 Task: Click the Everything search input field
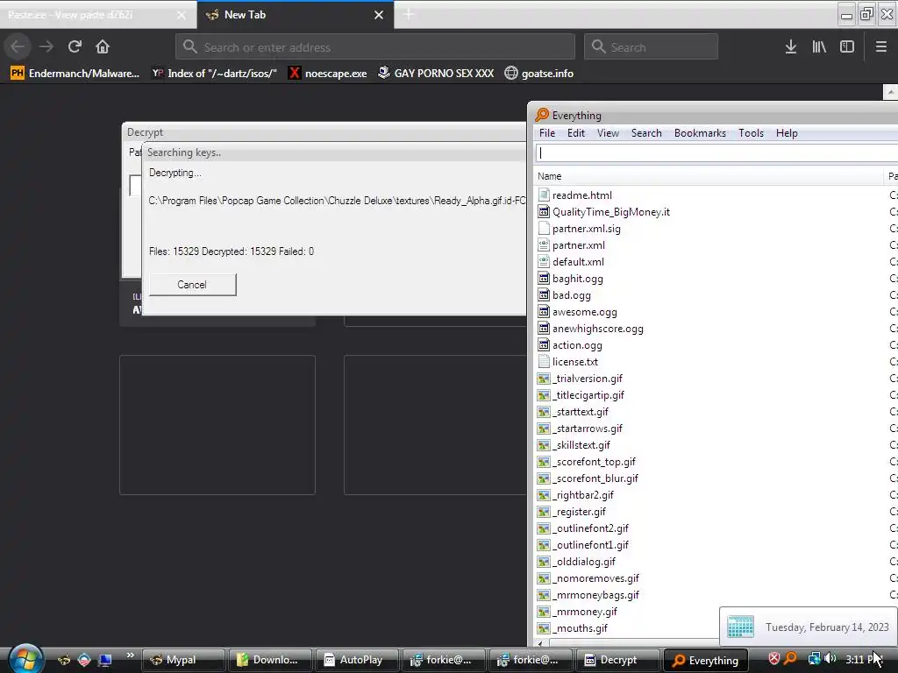[x=716, y=152]
